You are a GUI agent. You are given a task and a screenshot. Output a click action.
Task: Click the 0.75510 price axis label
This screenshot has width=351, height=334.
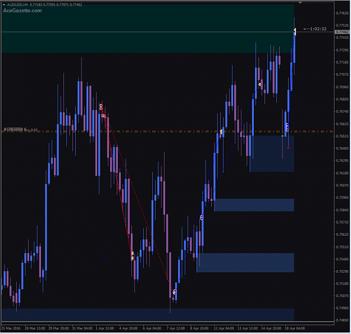point(342,247)
